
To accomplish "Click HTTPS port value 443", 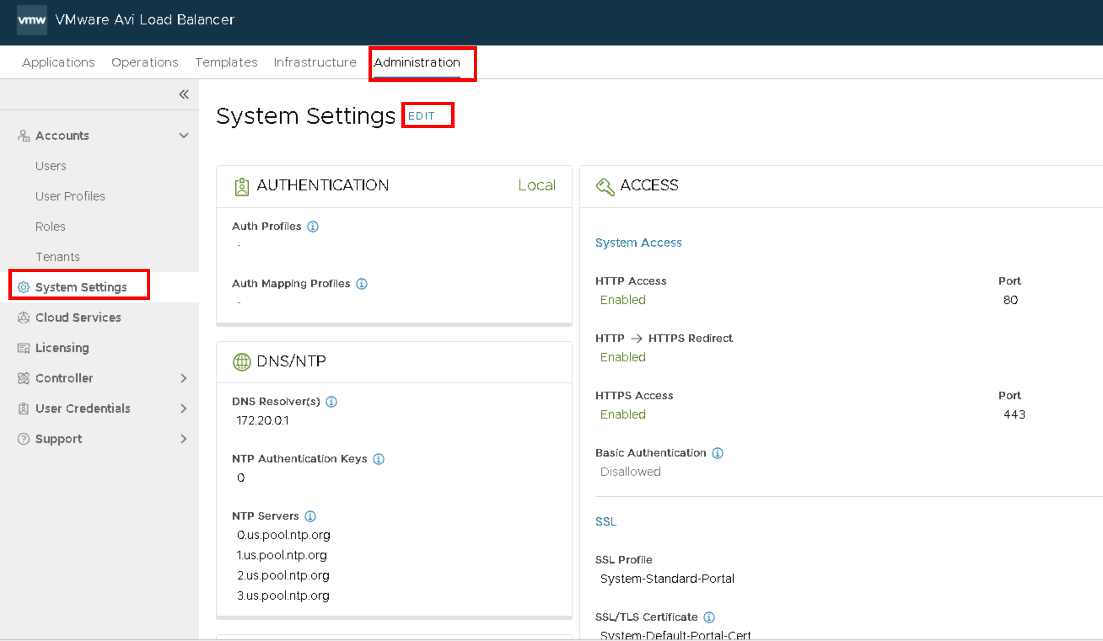I will click(x=1014, y=414).
